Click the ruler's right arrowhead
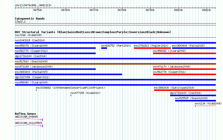 [215, 8]
